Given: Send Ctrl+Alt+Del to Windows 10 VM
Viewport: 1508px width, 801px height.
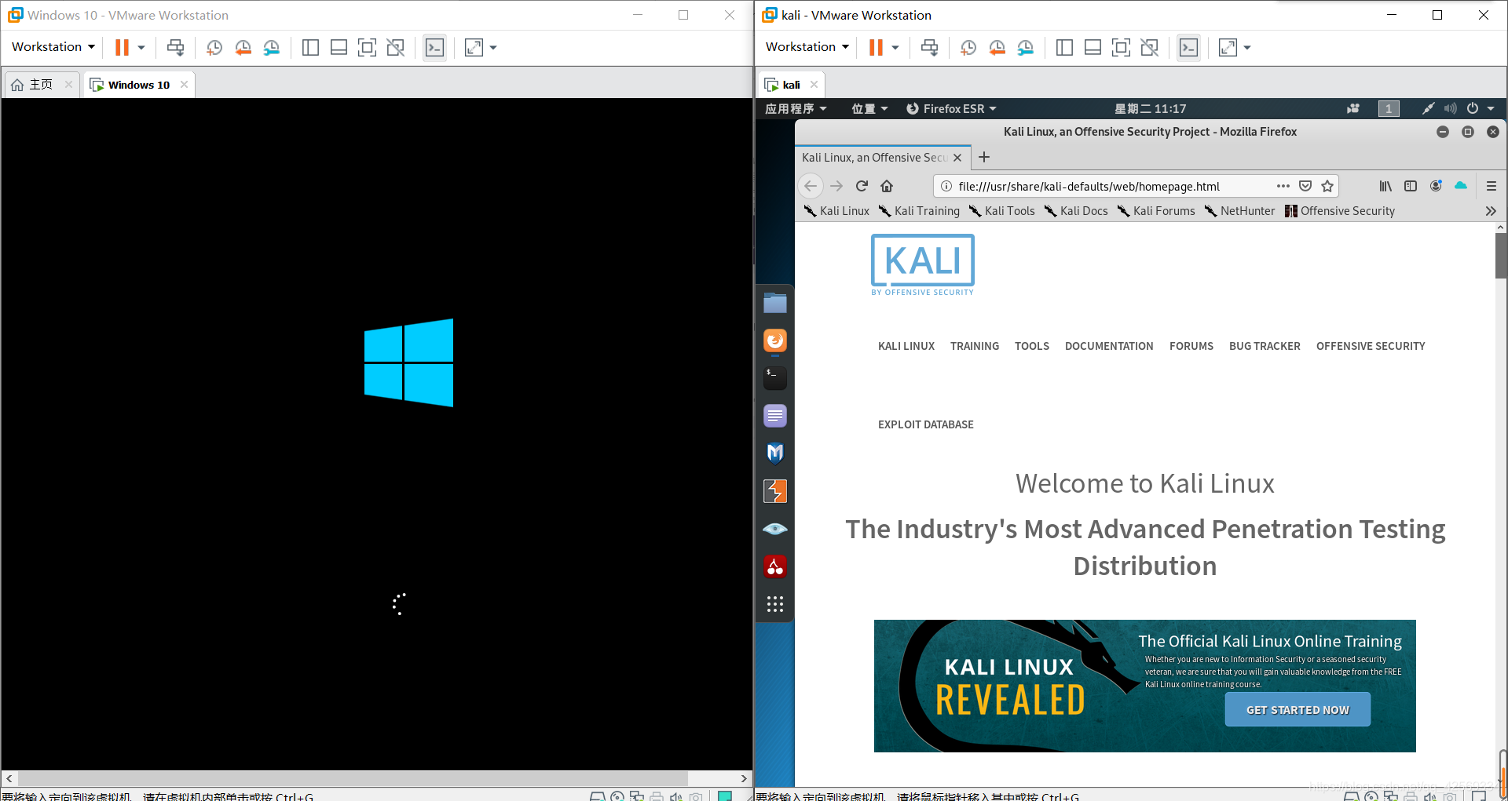Looking at the screenshot, I should pyautogui.click(x=176, y=47).
